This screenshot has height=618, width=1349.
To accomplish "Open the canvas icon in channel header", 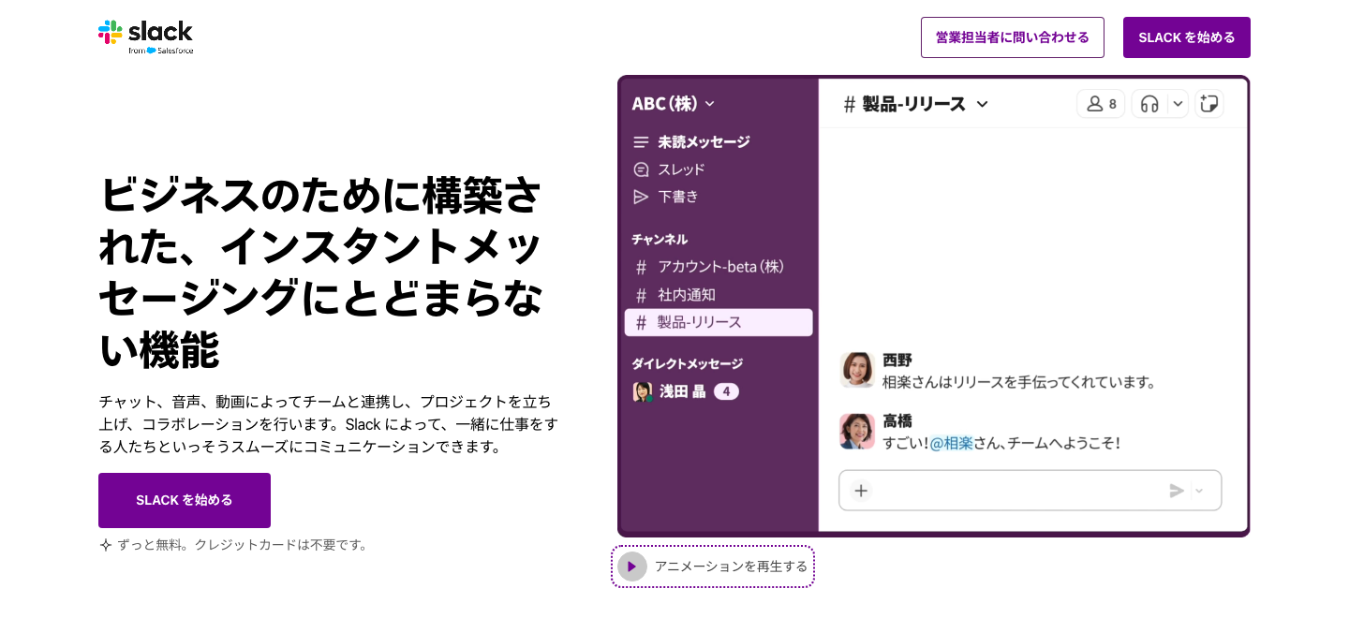I will 1208,104.
